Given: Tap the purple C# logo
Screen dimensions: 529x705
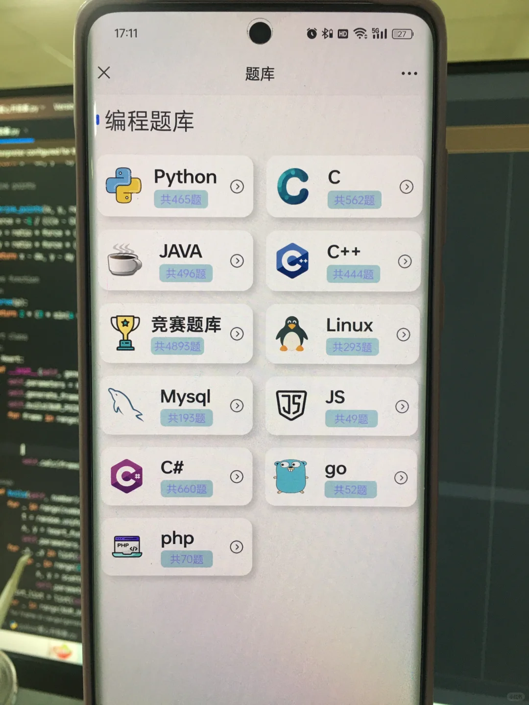Looking at the screenshot, I should 126,476.
